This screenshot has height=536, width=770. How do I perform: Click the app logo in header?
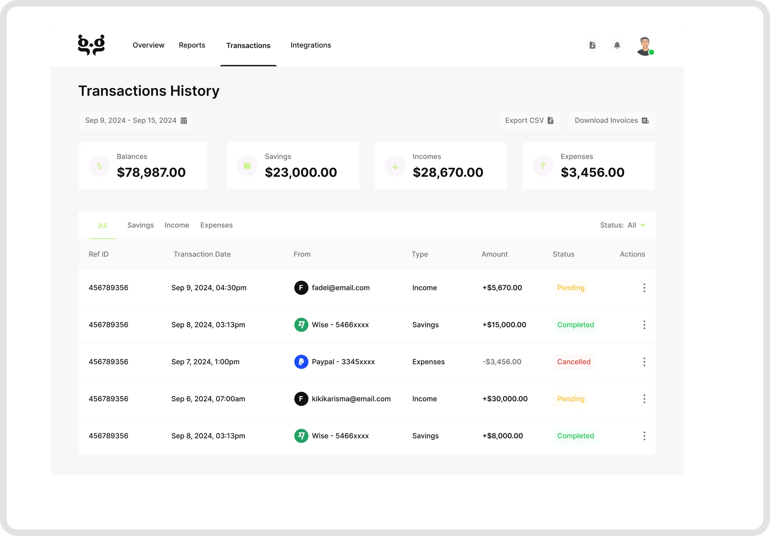91,45
